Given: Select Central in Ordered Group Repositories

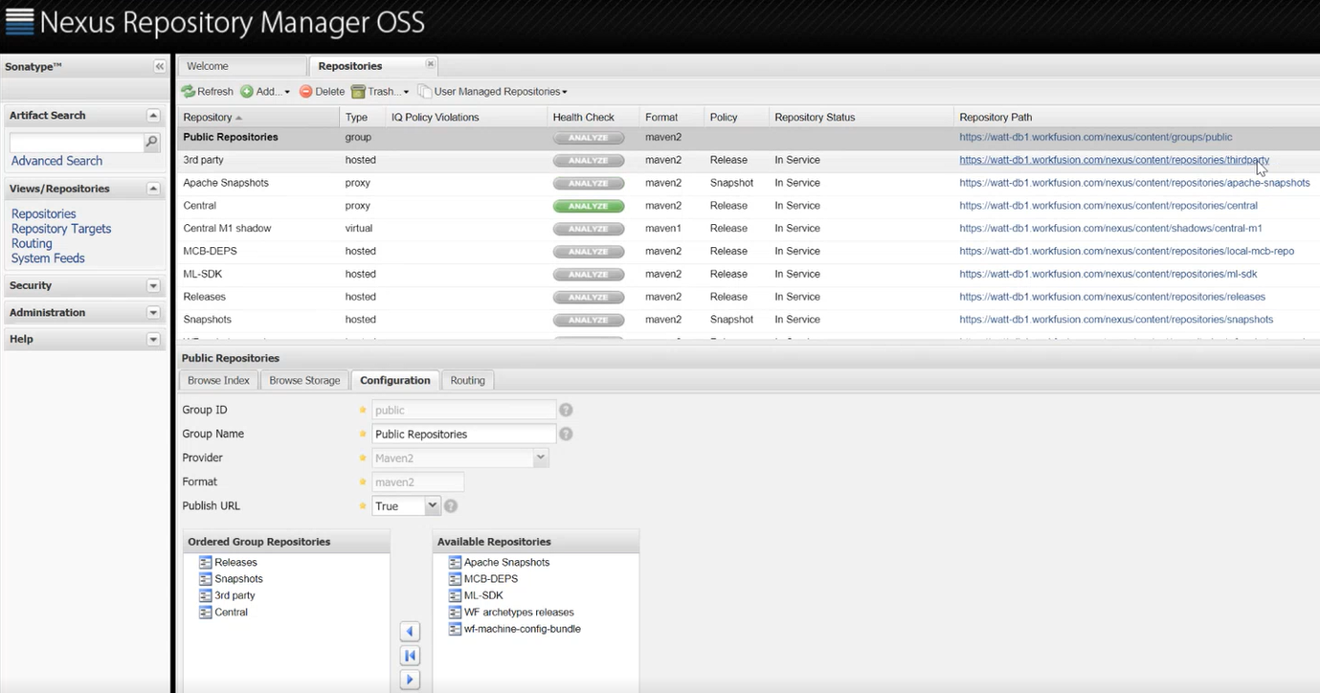Looking at the screenshot, I should pos(231,612).
